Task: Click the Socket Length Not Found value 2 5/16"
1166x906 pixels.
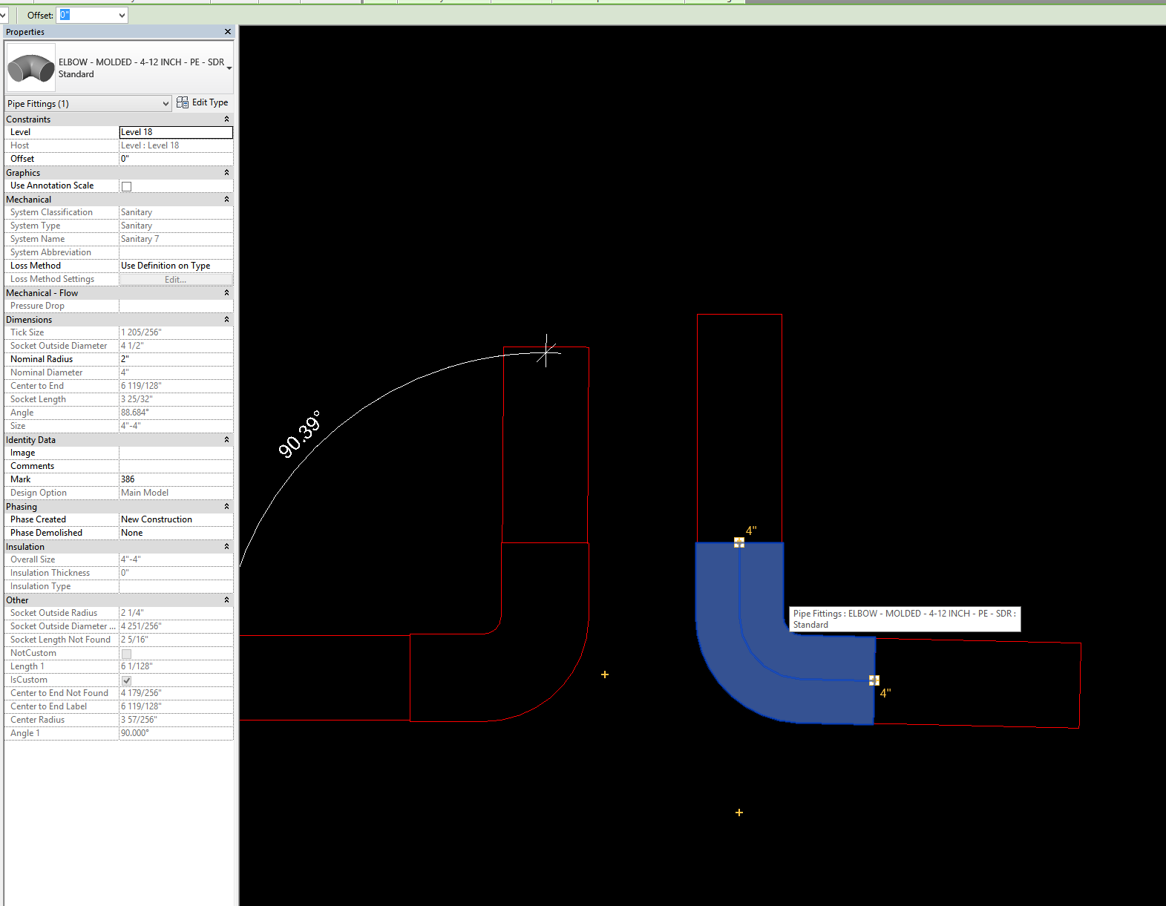Action: click(176, 640)
